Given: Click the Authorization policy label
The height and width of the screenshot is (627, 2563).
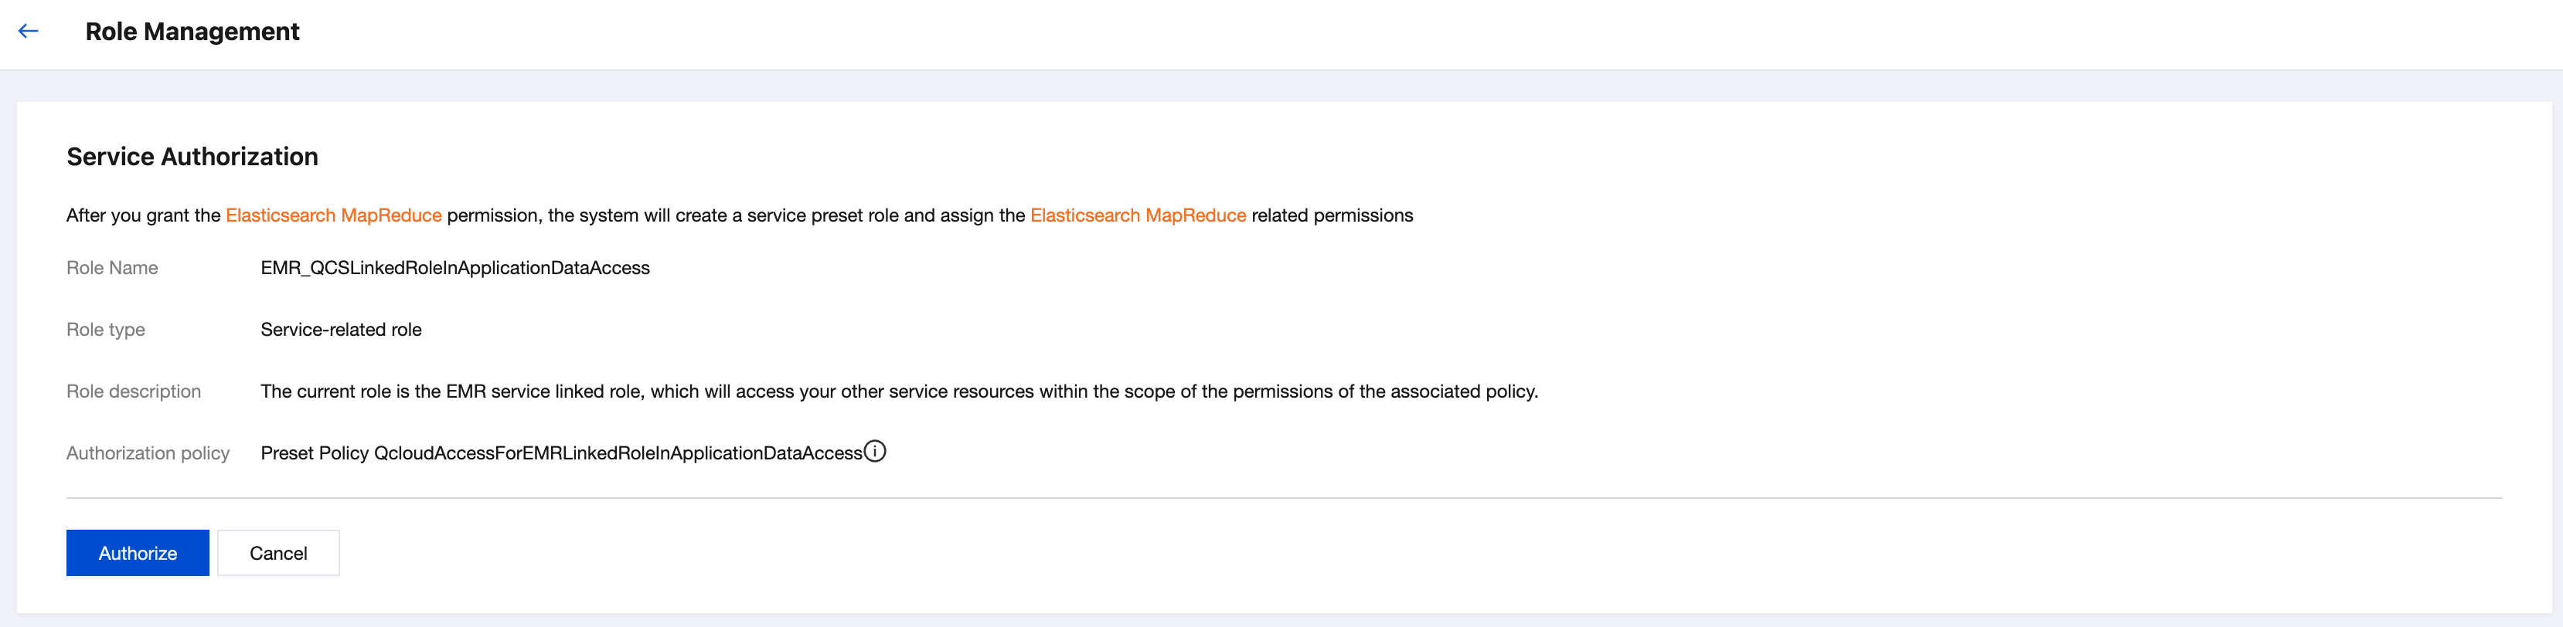Looking at the screenshot, I should (x=148, y=453).
